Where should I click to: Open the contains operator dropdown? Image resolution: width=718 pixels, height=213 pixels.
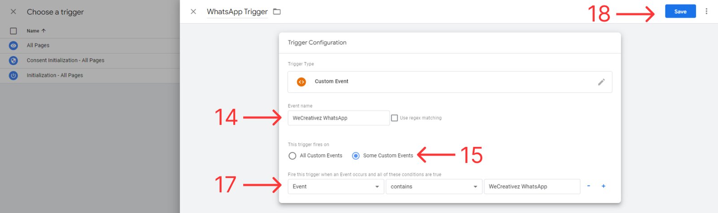click(x=433, y=187)
